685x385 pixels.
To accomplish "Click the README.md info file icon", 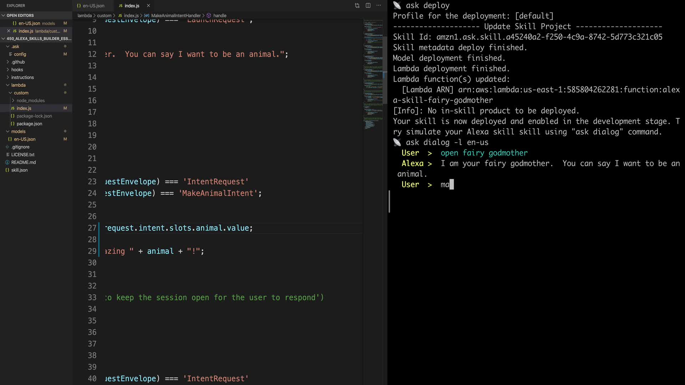I will 7,162.
